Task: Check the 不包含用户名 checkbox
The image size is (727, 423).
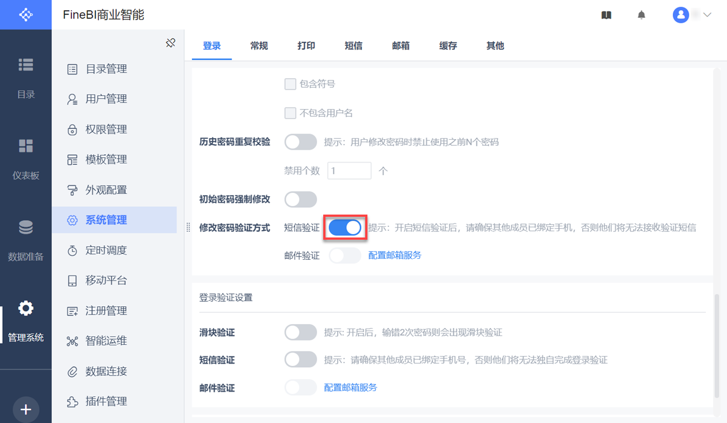Action: (x=290, y=113)
